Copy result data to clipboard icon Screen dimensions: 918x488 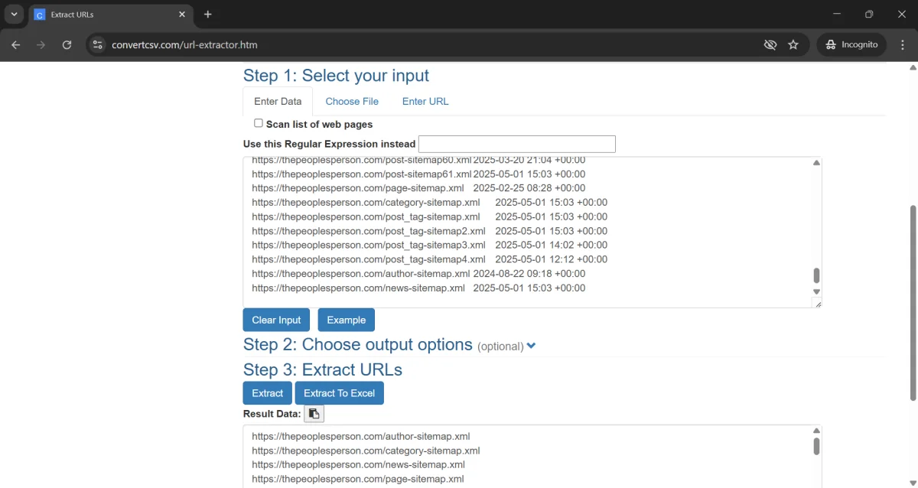[x=314, y=414]
